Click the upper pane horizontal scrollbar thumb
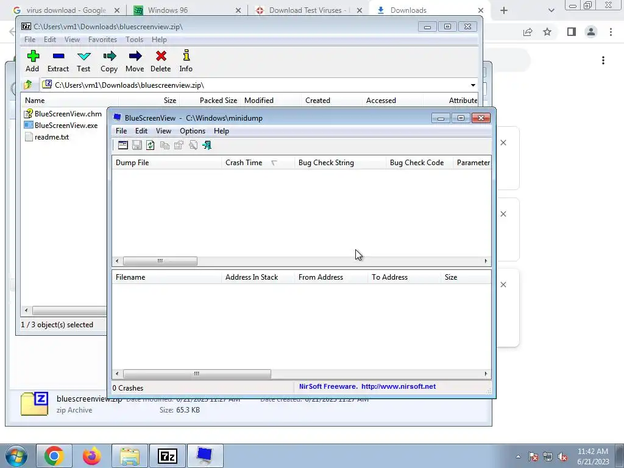Image resolution: width=624 pixels, height=468 pixels. coord(160,261)
